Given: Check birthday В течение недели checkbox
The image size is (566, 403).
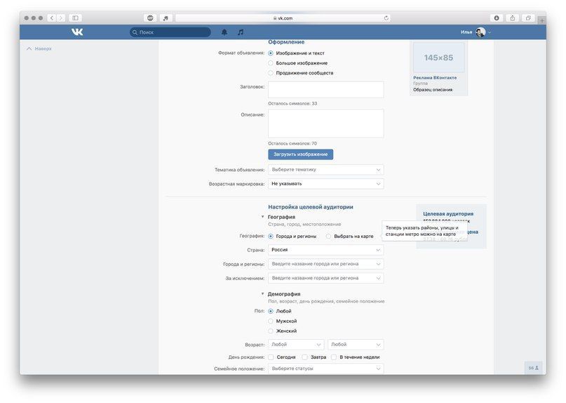Looking at the screenshot, I should (334, 357).
